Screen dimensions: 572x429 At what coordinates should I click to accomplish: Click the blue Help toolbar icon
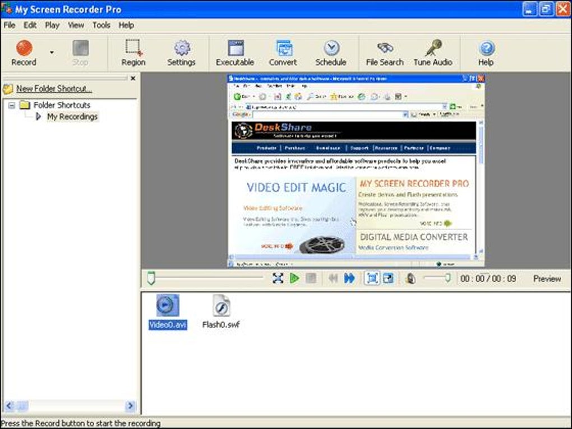tap(486, 53)
